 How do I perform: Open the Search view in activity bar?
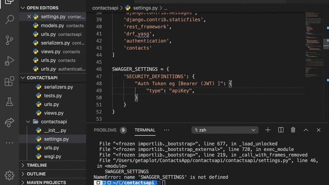point(9,20)
